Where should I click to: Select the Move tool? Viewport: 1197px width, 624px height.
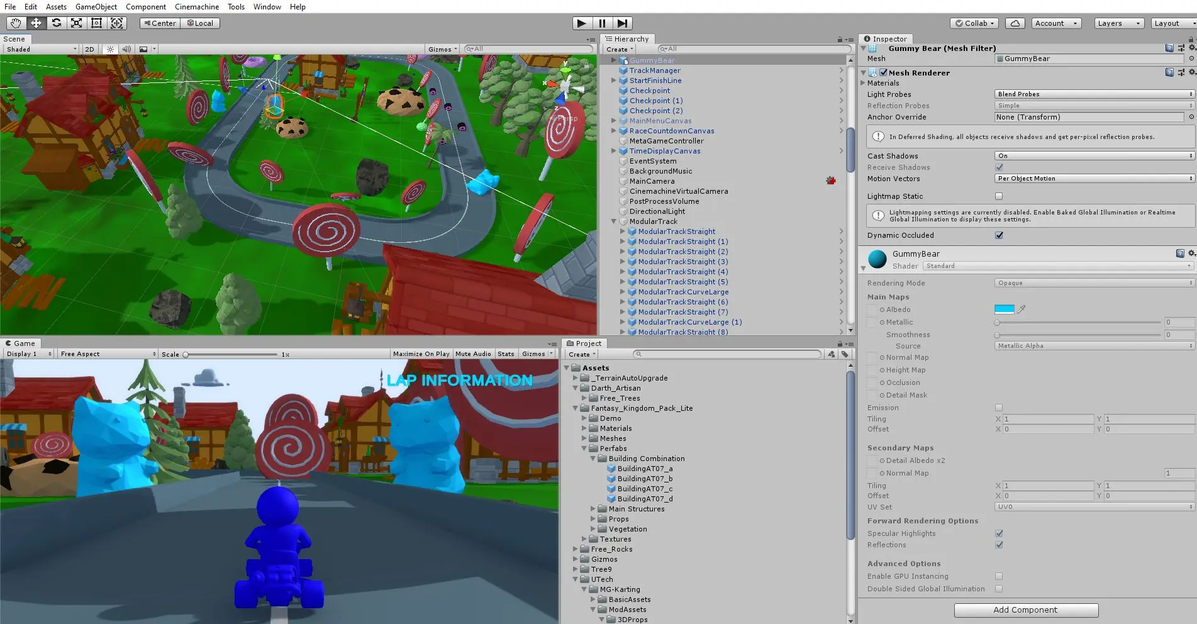(36, 23)
